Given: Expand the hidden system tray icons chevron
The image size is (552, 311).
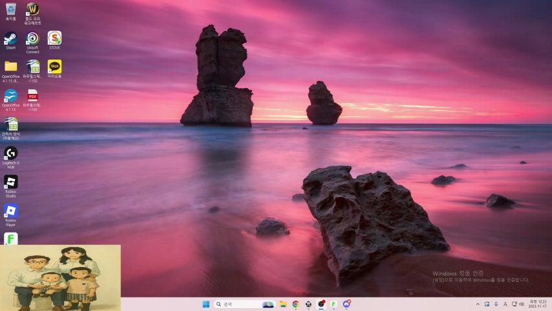Looking at the screenshot, I should tap(478, 304).
